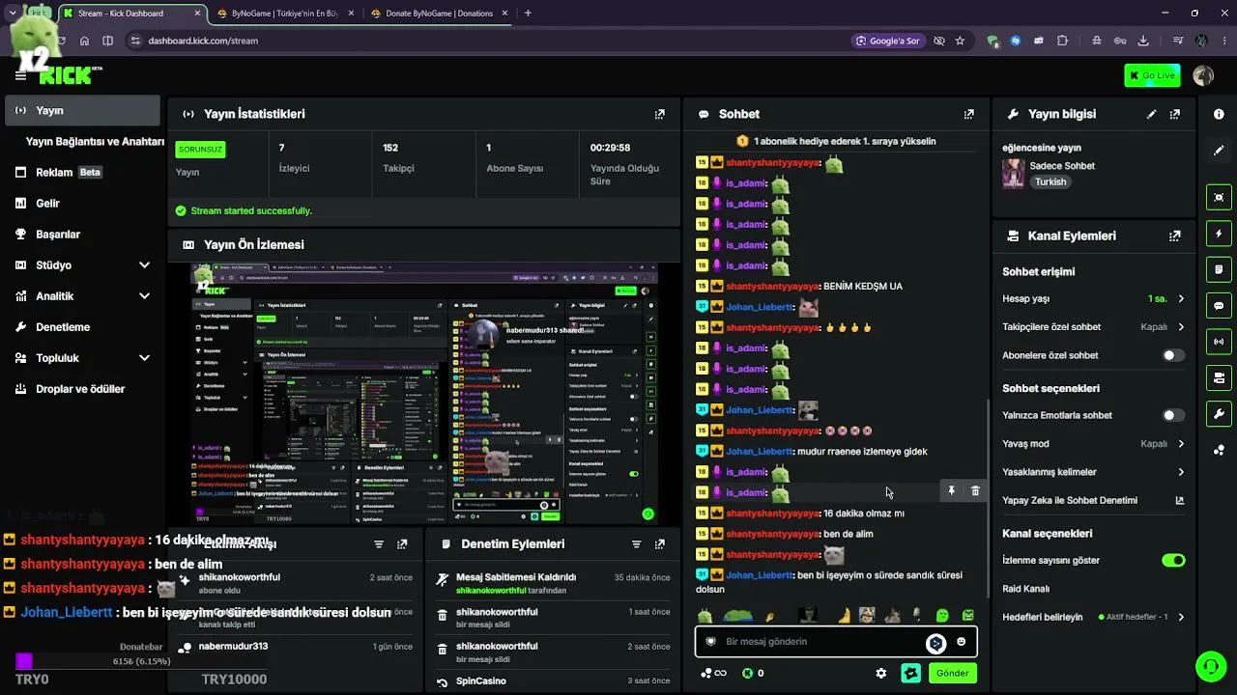
Task: Click the Mesaj Sabitlemesi Kaldırıldı entry
Action: (552, 583)
